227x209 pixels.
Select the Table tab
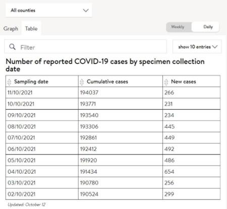pos(31,29)
